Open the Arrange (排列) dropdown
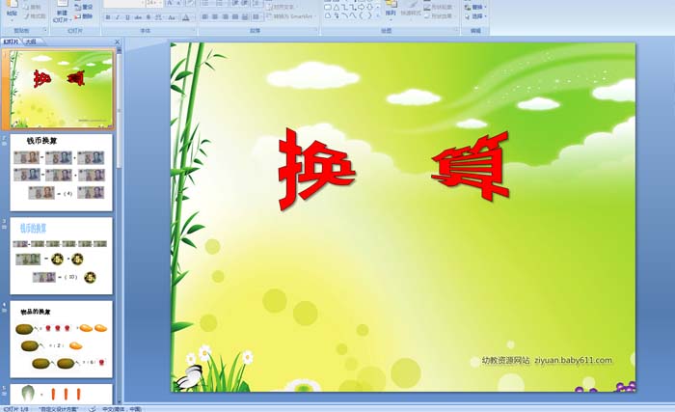 point(391,14)
